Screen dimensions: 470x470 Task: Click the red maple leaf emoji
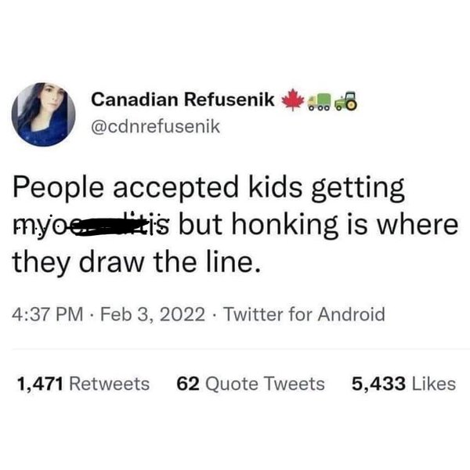point(293,101)
